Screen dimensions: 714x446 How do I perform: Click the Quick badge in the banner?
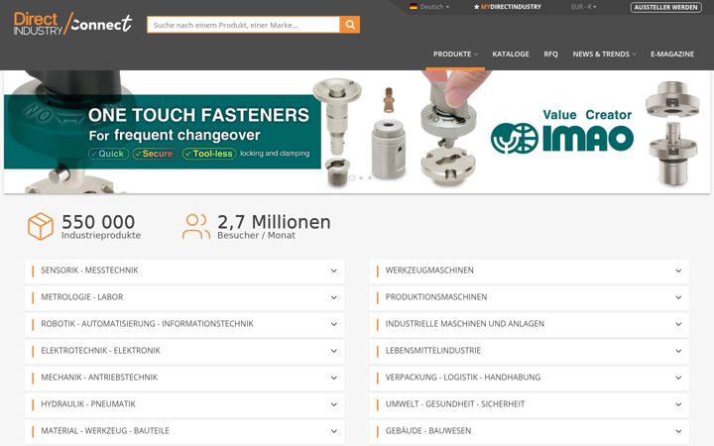click(108, 154)
